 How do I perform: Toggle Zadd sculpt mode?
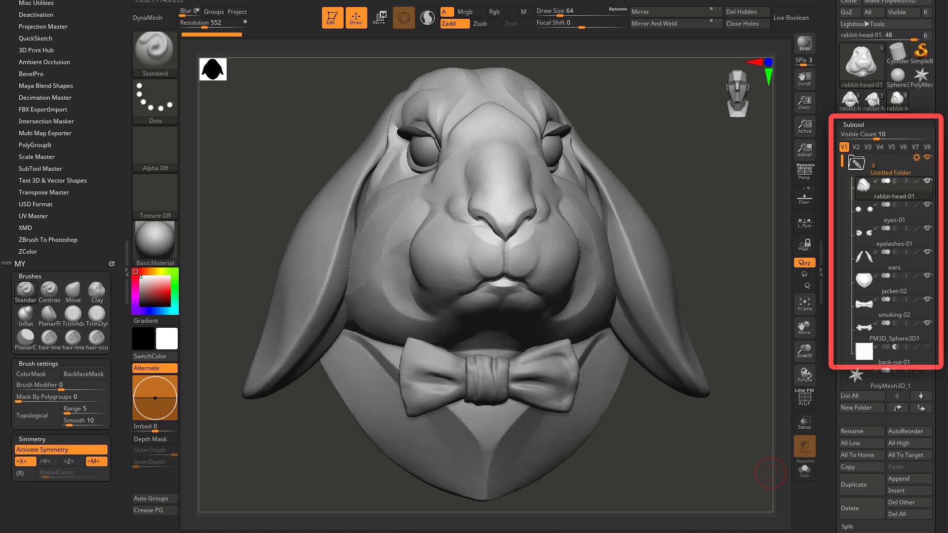[x=455, y=24]
